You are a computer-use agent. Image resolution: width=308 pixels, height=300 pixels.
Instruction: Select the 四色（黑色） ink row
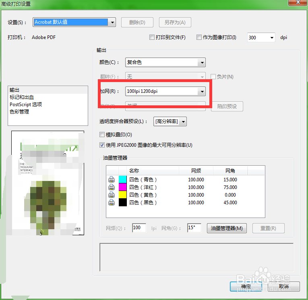click(186, 202)
